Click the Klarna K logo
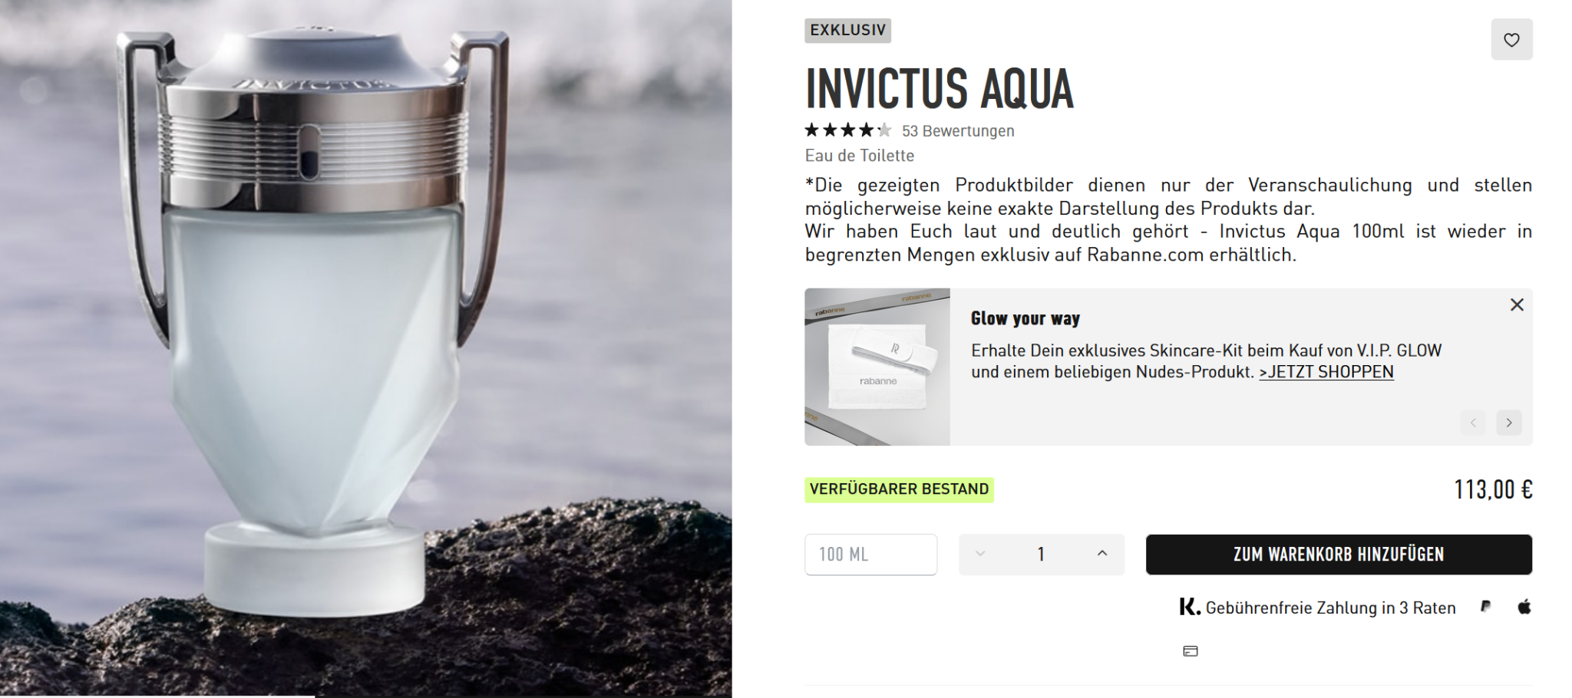1572x698 pixels. pos(1189,607)
